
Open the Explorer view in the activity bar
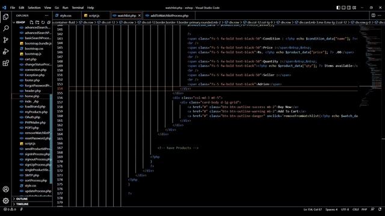[x=5, y=17]
